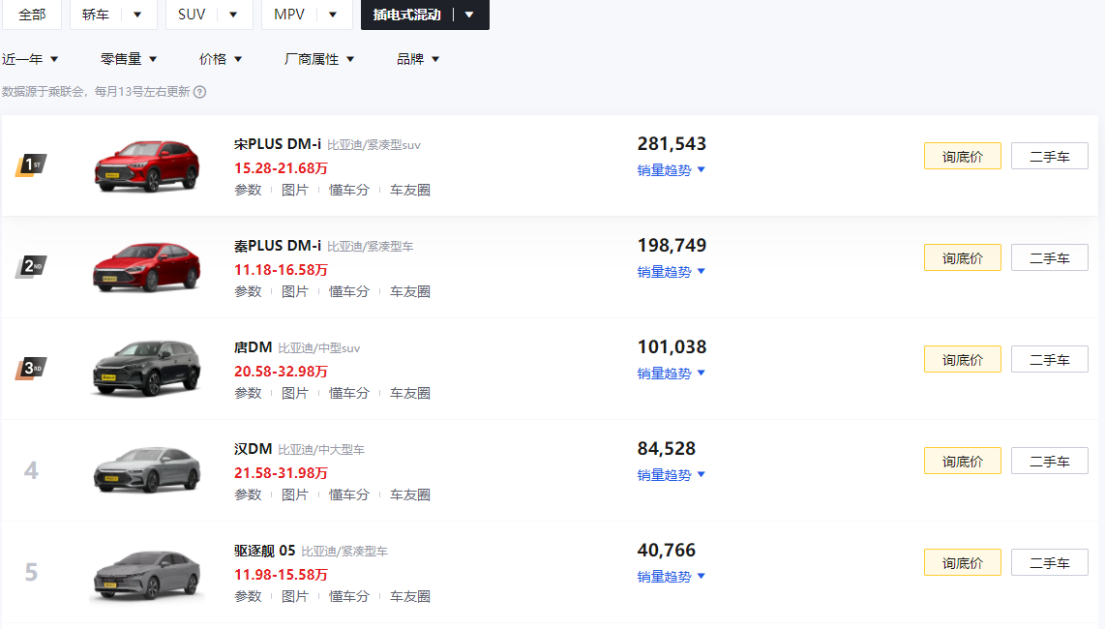Open 懂车分 for 驱逐舰 05
1105x629 pixels.
[349, 596]
